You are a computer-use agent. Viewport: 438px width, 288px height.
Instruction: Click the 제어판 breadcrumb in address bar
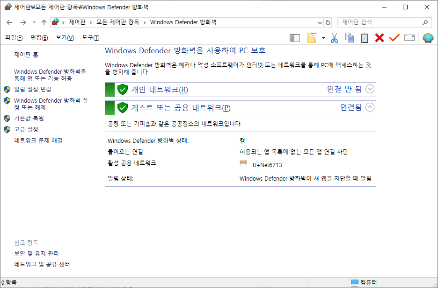click(77, 22)
